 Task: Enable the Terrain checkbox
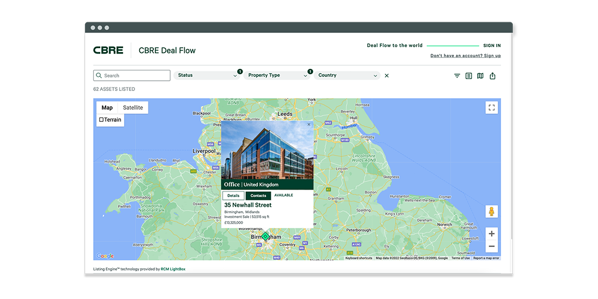[101, 120]
